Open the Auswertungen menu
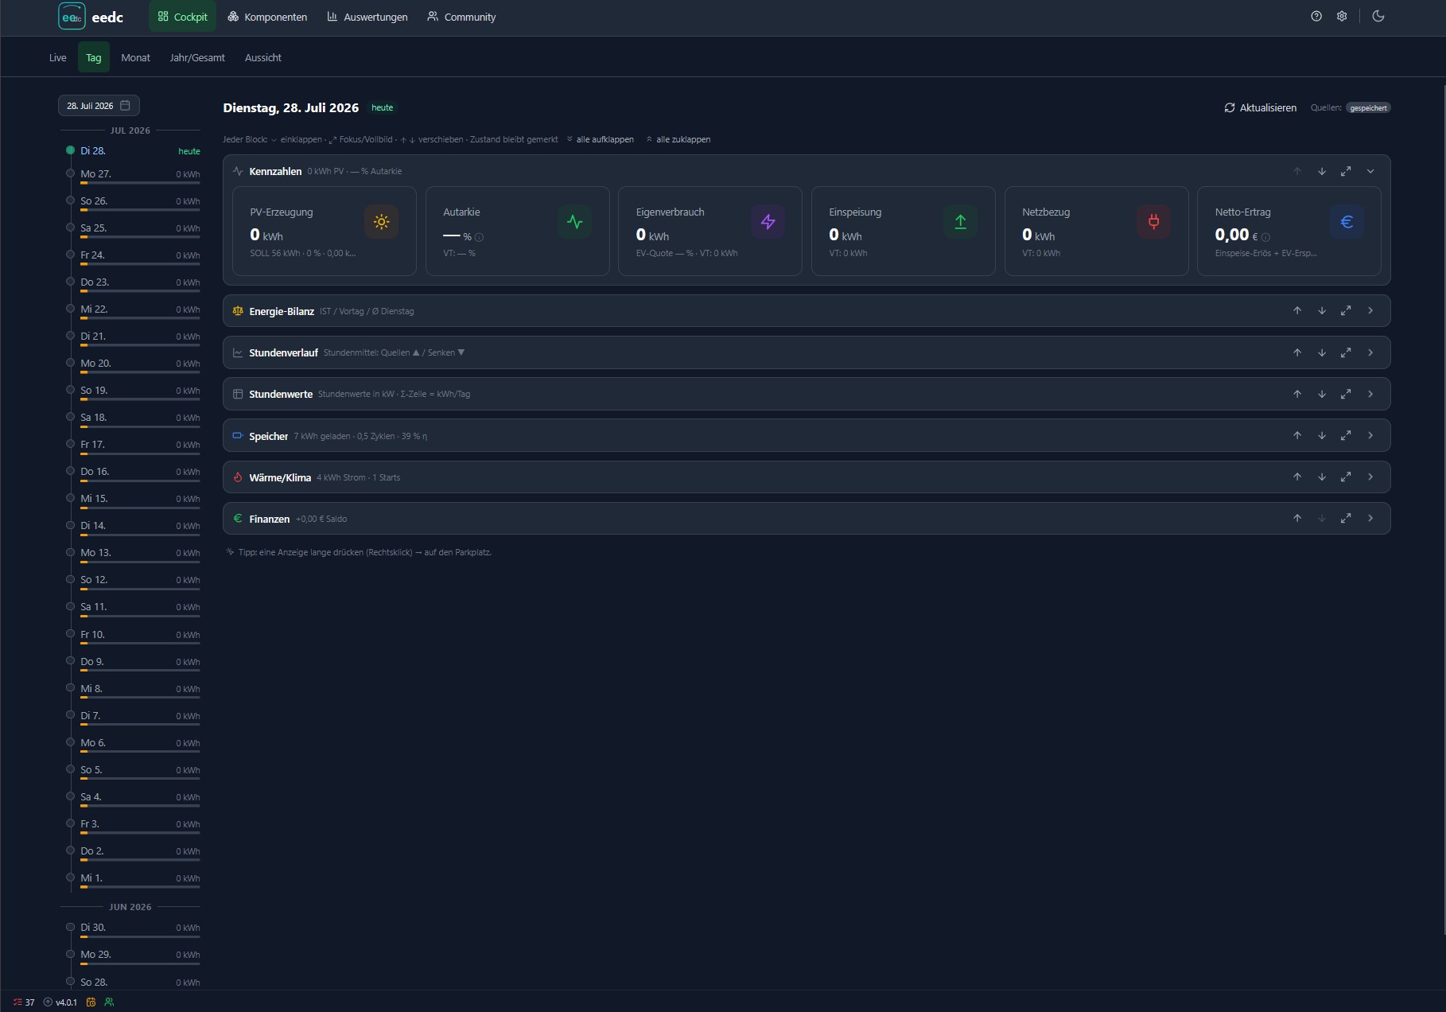The image size is (1446, 1012). [367, 17]
